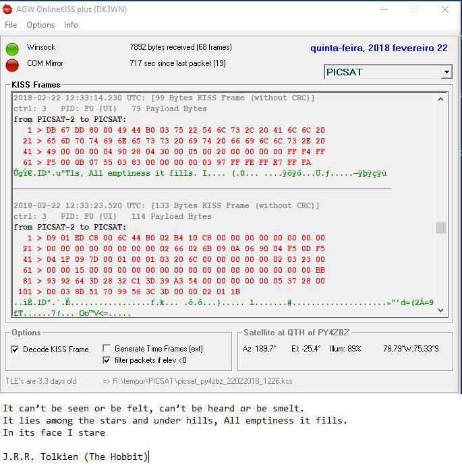Screen dimensions: 462x470
Task: Toggle filter packets if elev <0
Action: coord(107,360)
